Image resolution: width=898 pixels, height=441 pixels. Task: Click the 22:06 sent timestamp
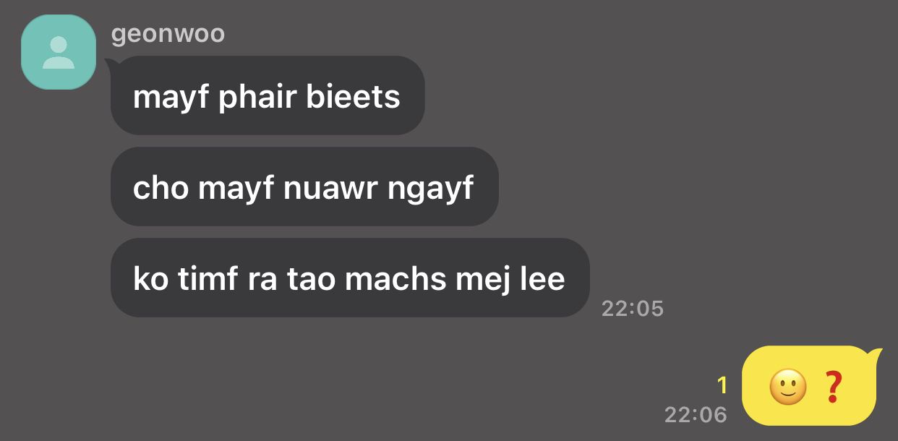[696, 414]
